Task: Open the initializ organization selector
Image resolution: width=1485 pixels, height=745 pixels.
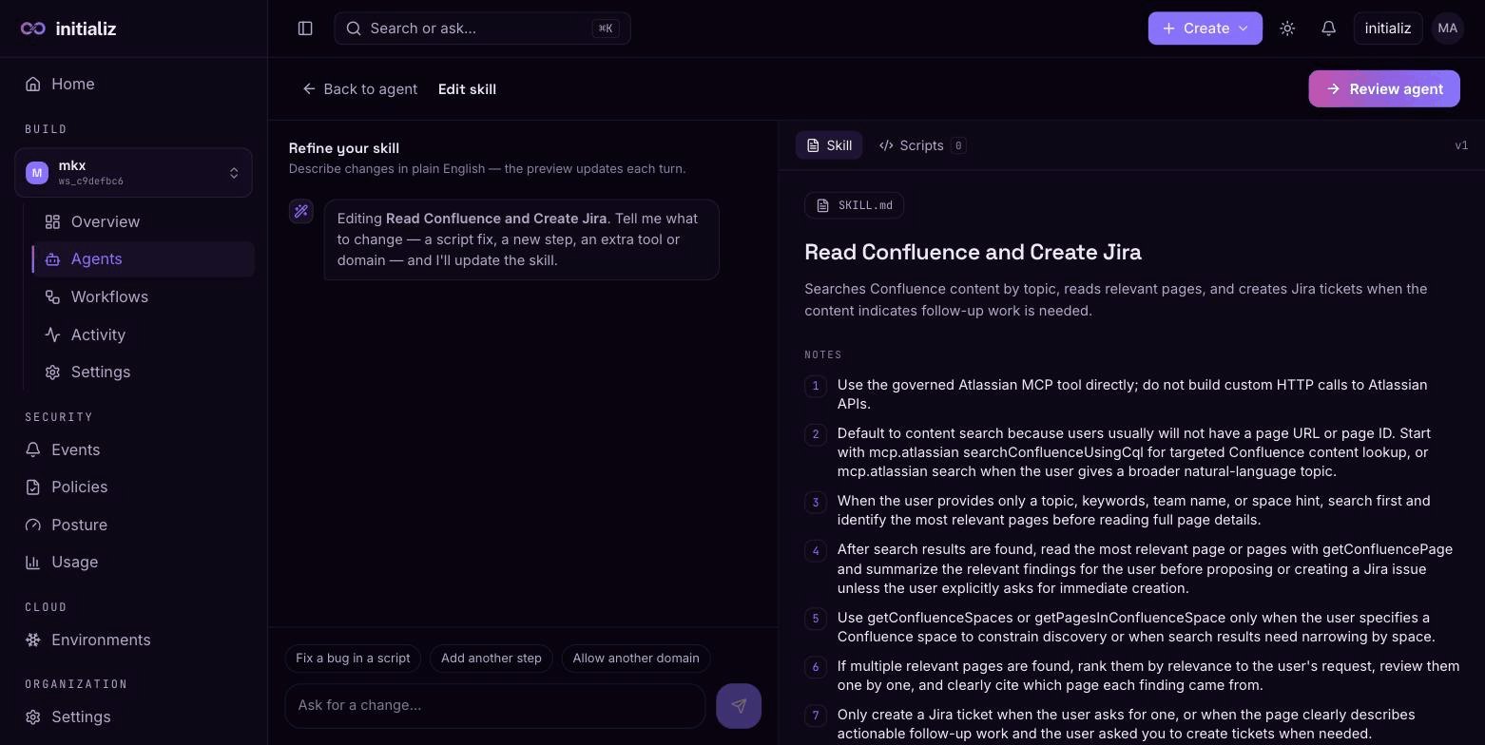Action: (1388, 29)
